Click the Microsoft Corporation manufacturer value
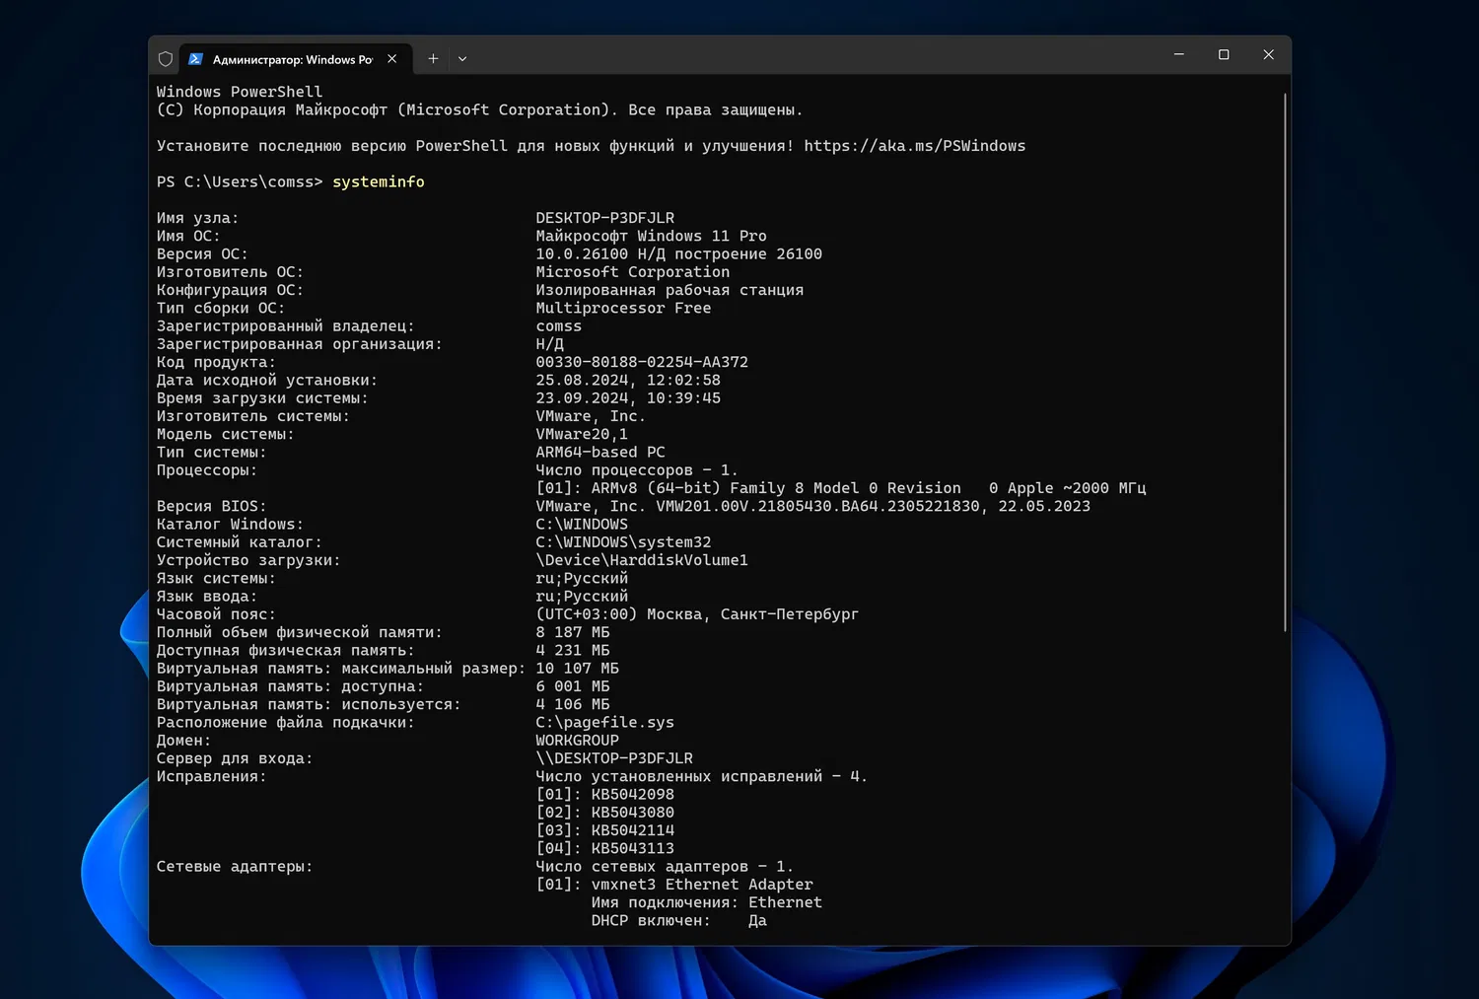Screen dimensions: 1479x999 pos(633,272)
